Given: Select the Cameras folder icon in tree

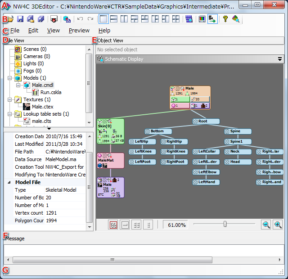Looking at the screenshot, I should pos(18,56).
